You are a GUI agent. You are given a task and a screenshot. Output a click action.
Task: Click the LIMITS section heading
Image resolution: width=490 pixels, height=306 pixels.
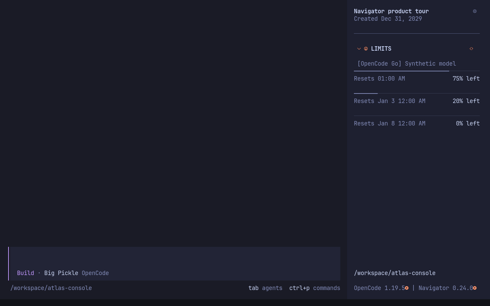point(381,49)
